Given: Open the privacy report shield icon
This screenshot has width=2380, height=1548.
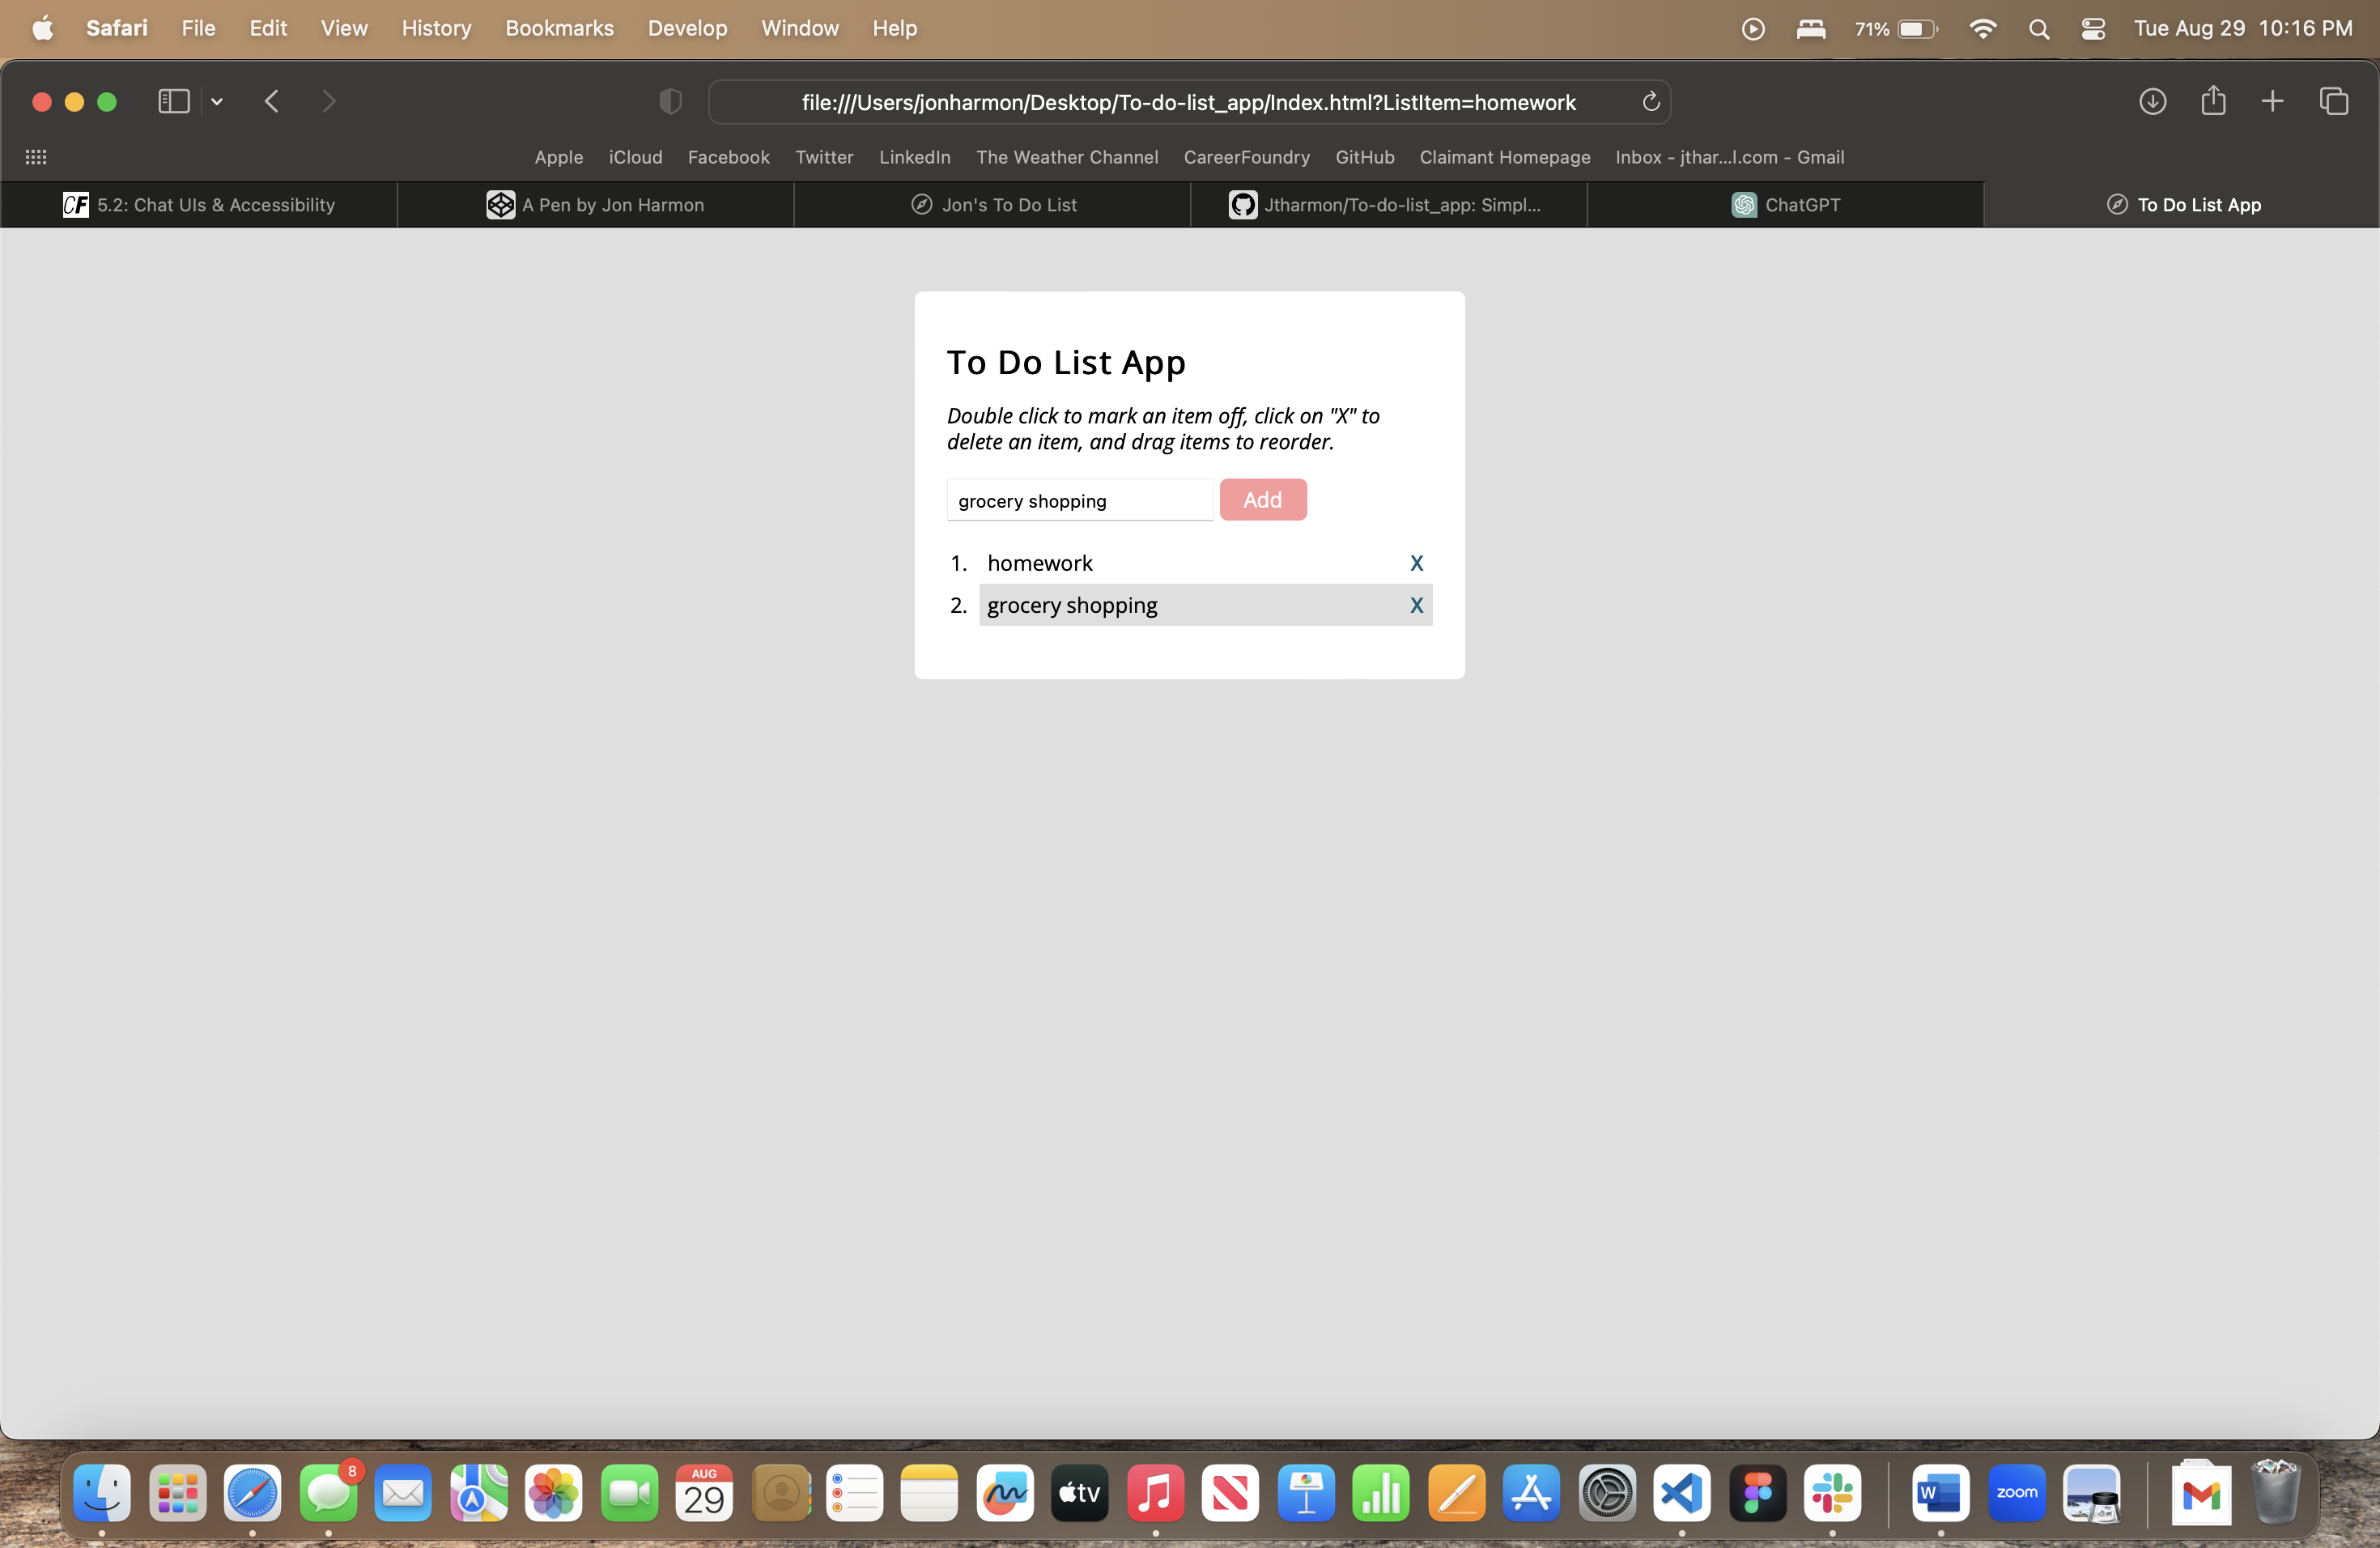Looking at the screenshot, I should (x=671, y=102).
